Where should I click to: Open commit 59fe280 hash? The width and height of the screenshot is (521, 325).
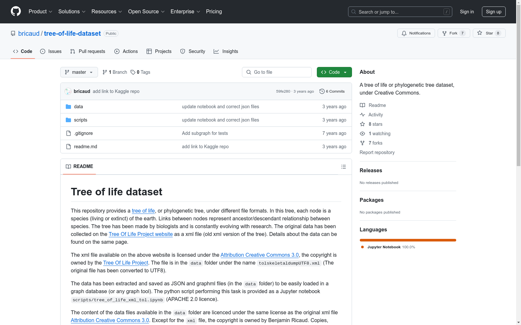coord(283,91)
